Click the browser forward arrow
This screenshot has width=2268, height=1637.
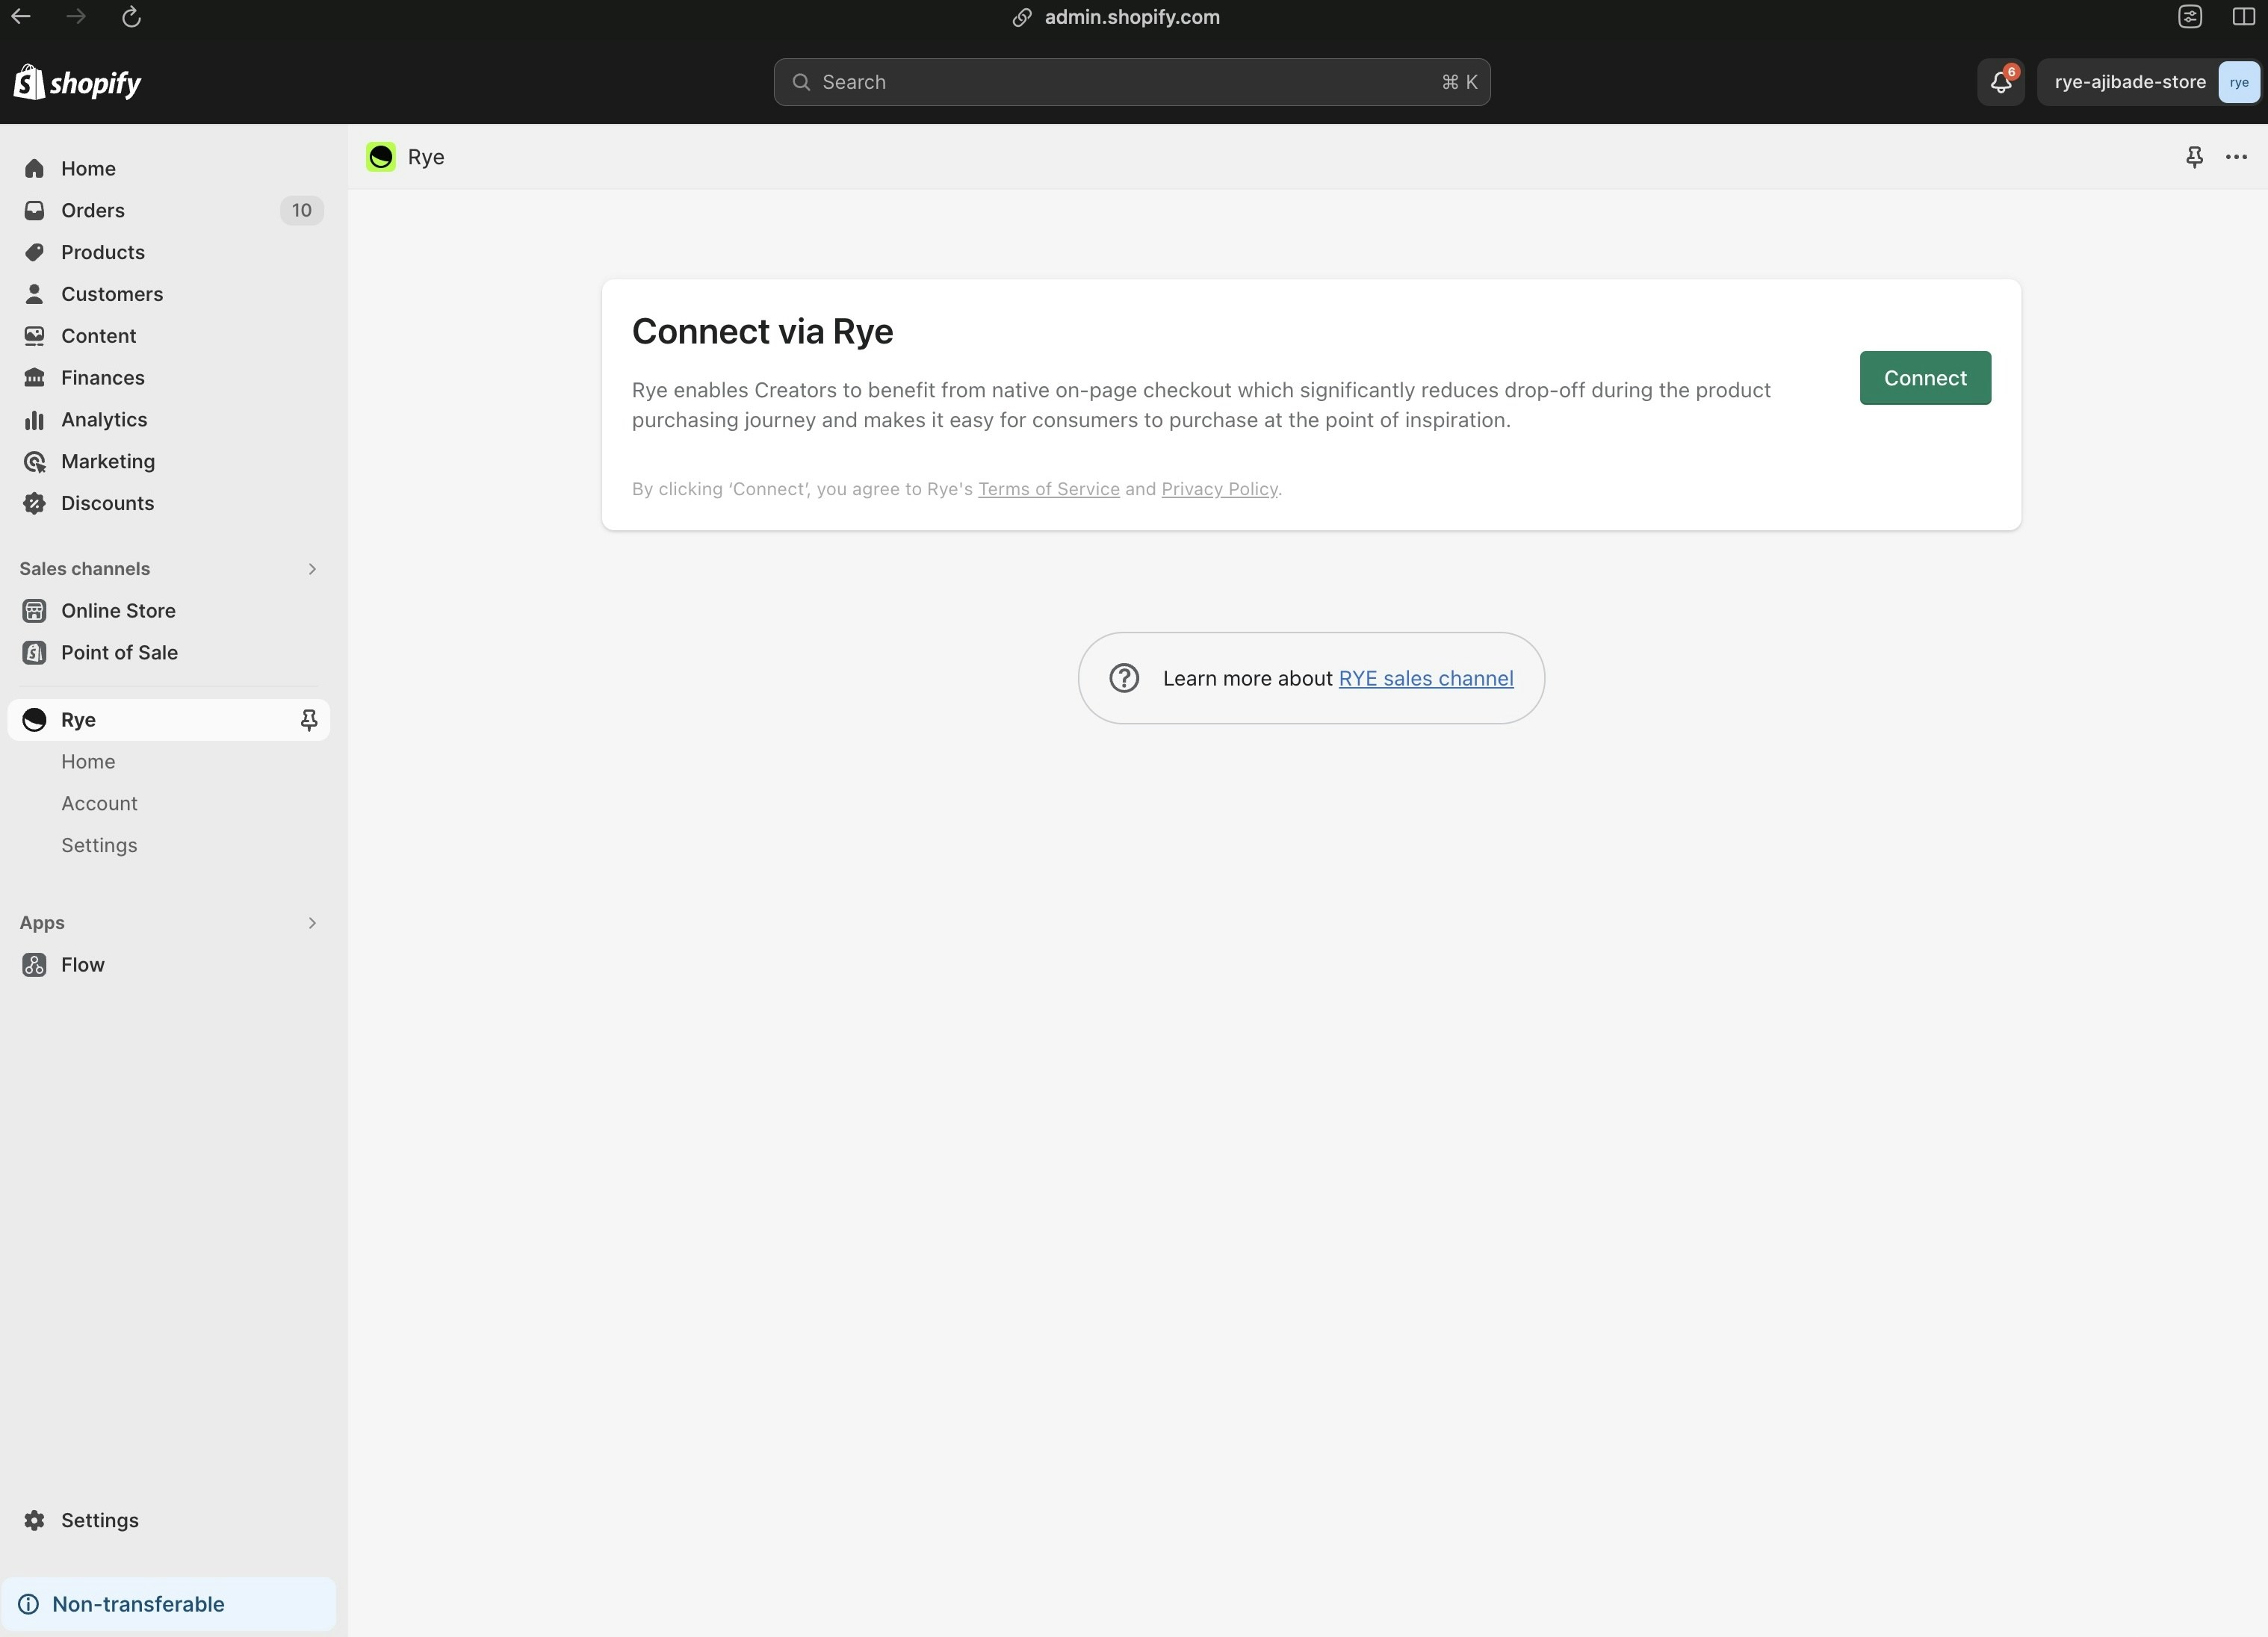tap(76, 17)
